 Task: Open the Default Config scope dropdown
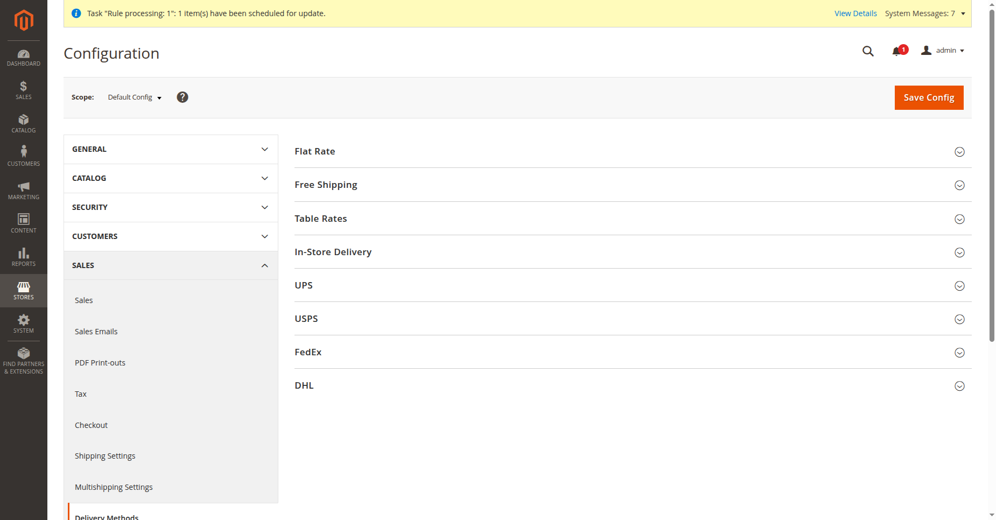click(135, 97)
